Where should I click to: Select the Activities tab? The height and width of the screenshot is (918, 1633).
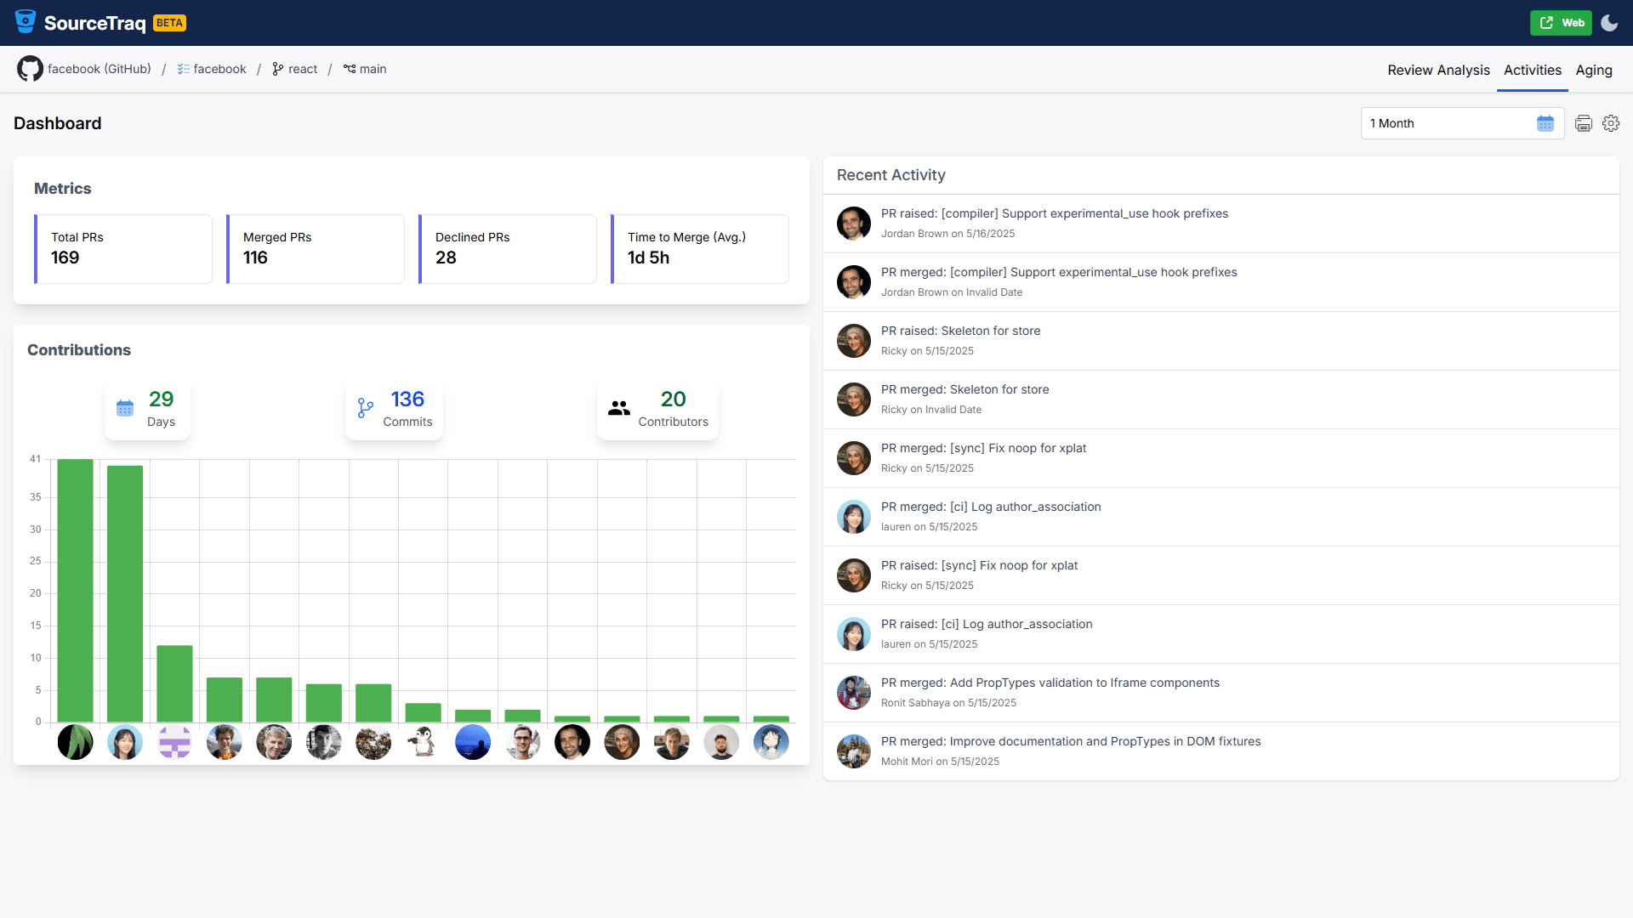click(x=1532, y=71)
